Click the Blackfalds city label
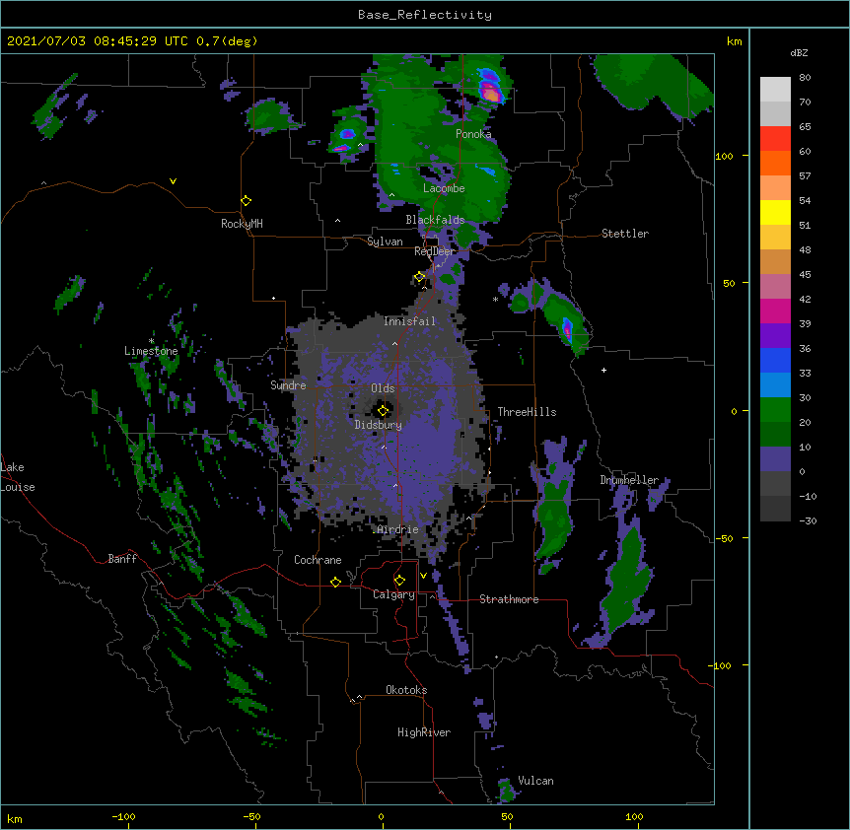850x830 pixels. pos(435,220)
